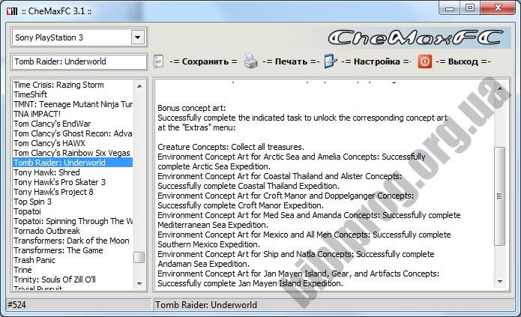The height and width of the screenshot is (317, 521).
Task: Select "Tom Clancy's Rainbow Six Vegas" entry
Action: [72, 153]
